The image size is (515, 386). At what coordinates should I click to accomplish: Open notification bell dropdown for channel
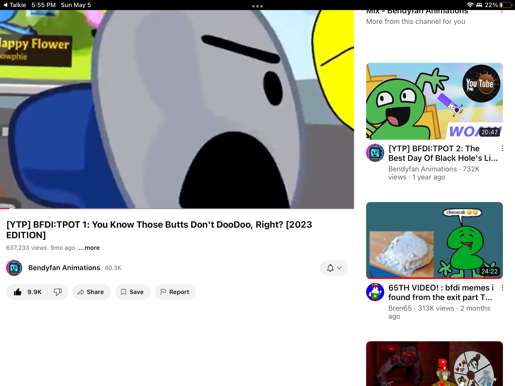(x=334, y=268)
